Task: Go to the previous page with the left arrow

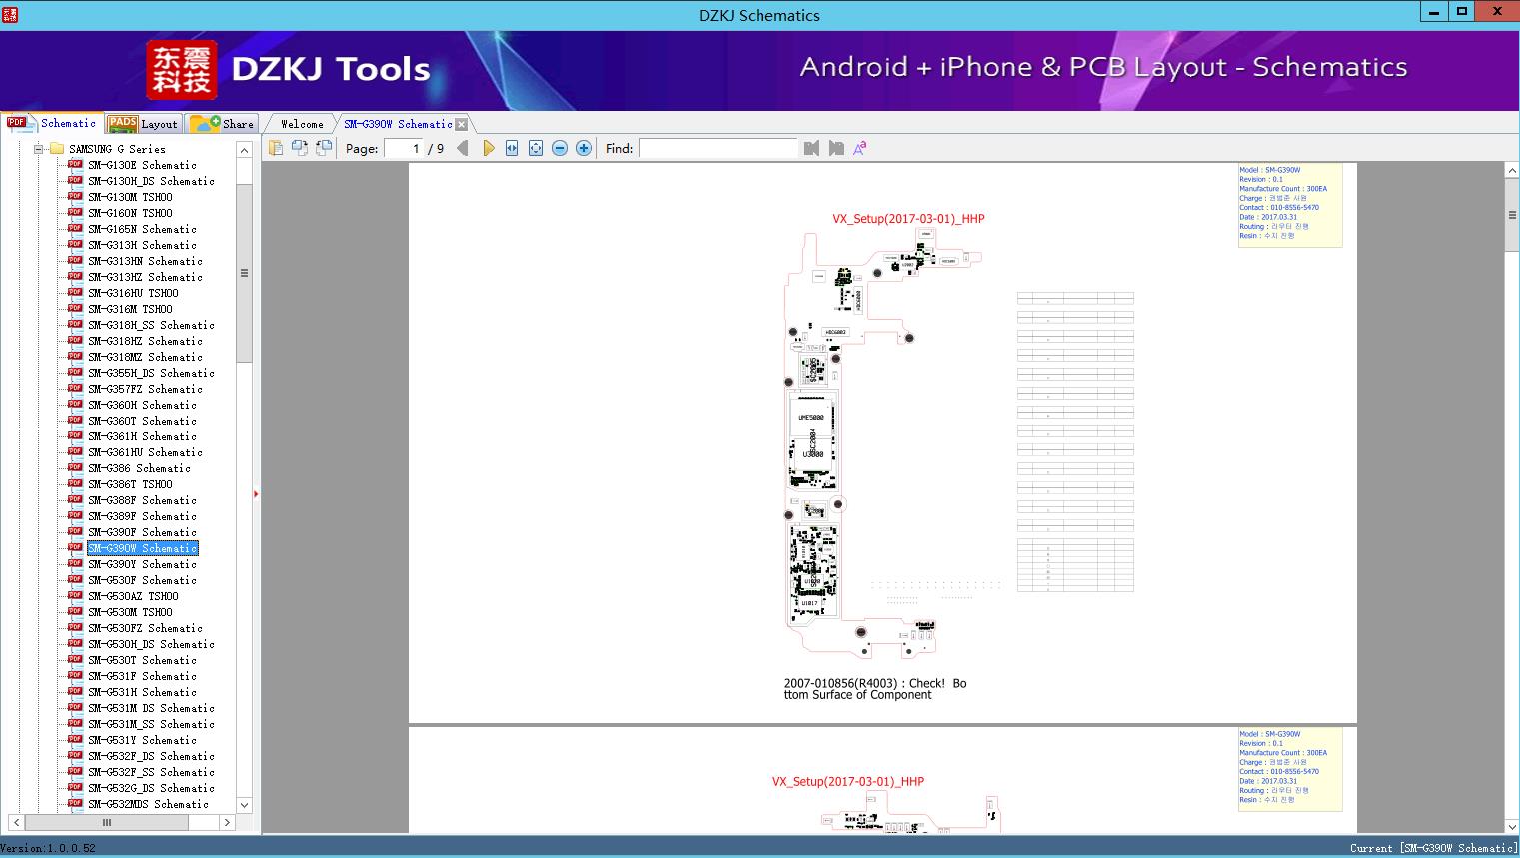Action: pyautogui.click(x=462, y=148)
